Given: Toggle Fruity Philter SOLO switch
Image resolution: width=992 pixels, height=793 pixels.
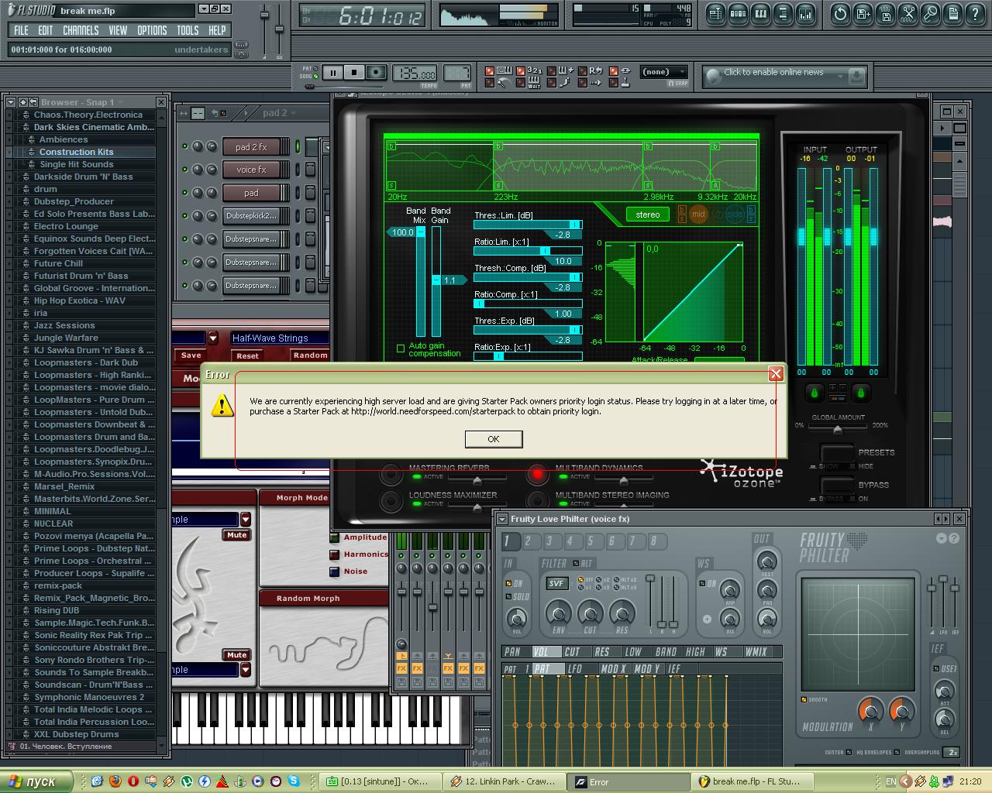Looking at the screenshot, I should point(508,597).
